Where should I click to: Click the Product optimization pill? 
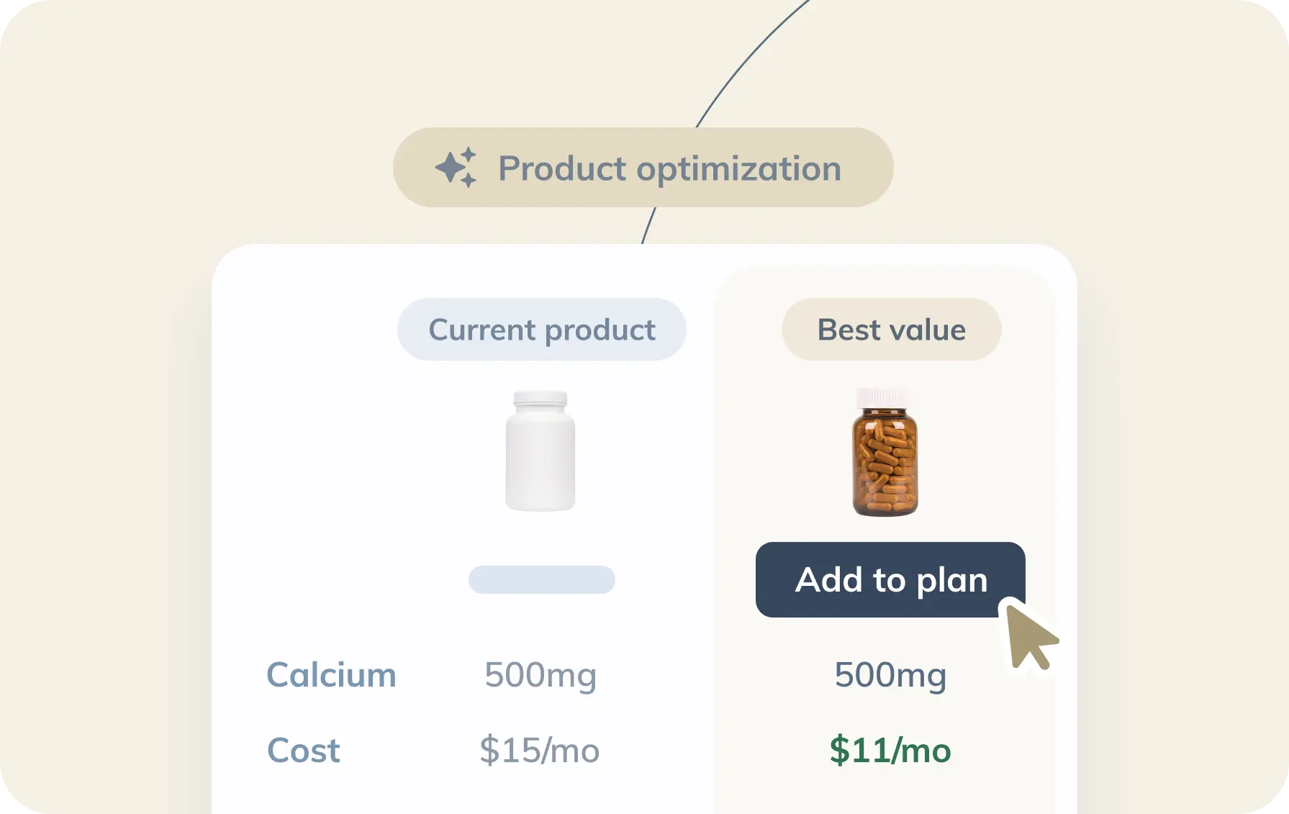pyautogui.click(x=642, y=168)
